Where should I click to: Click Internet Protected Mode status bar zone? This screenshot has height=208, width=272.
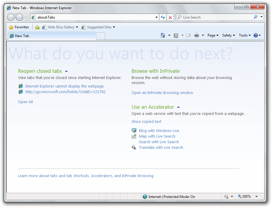pos(172,197)
